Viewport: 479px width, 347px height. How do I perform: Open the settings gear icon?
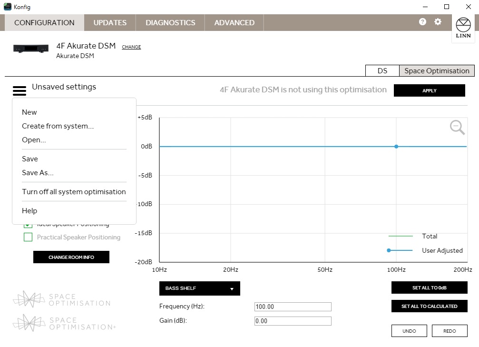(438, 22)
